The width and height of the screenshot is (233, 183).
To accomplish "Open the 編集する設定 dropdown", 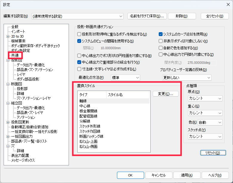I will click(77, 16).
